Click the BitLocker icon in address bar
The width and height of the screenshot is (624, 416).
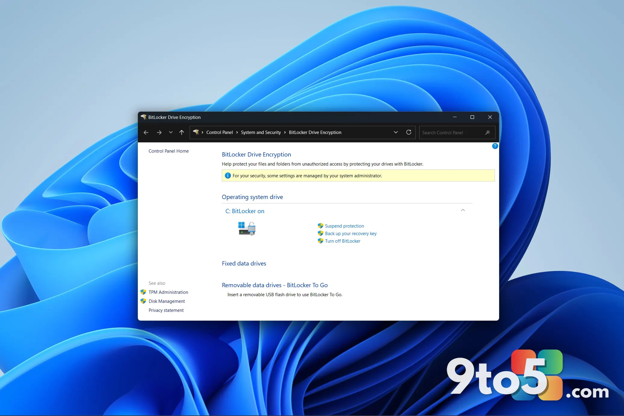tap(196, 132)
